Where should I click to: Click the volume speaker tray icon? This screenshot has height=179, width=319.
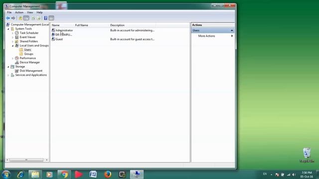[x=294, y=175]
